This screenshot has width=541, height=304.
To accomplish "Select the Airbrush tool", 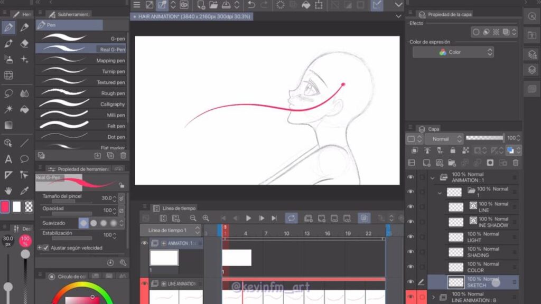I will click(x=8, y=59).
